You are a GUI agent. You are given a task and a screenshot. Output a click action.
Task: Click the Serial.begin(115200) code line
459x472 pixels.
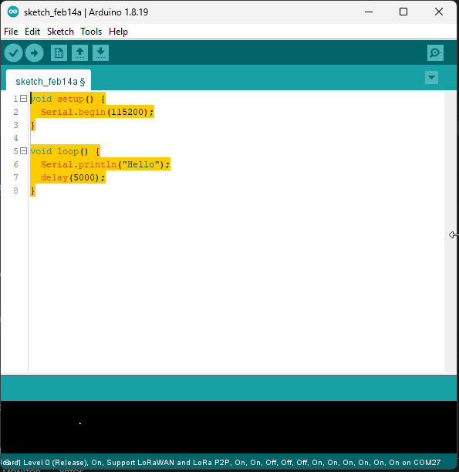tap(97, 112)
